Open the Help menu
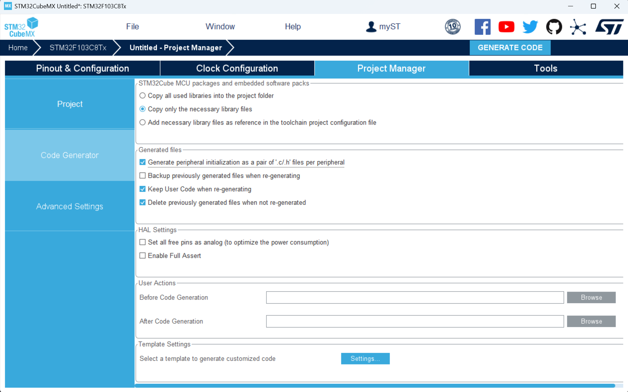Screen dimensions: 628x392 (293, 27)
